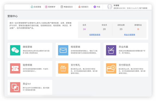Viewport: 156px width, 101px height.
Task: Click the 微信营销 card description text
Action: (x=36, y=52)
